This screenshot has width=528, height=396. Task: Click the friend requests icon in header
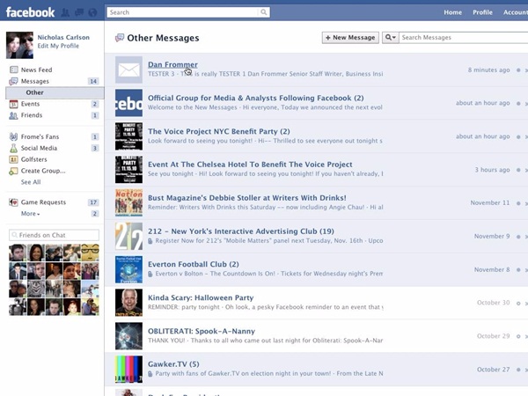point(67,12)
